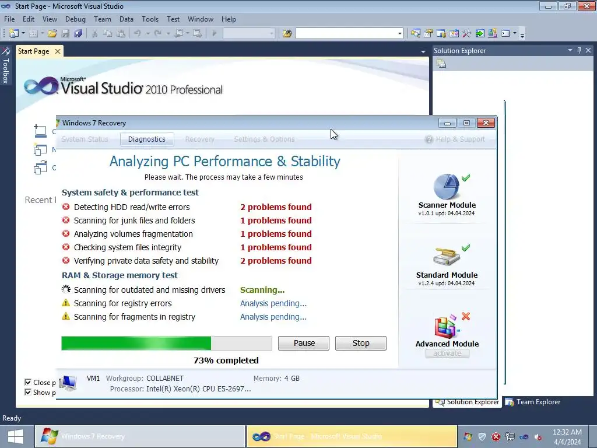Screen dimensions: 597x448
Task: Click the Start Page green arrow toolbar icon
Action: tap(480, 33)
